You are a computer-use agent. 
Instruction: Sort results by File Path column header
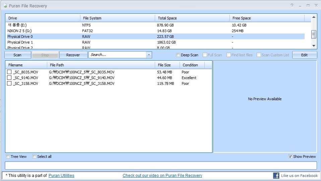[101, 65]
